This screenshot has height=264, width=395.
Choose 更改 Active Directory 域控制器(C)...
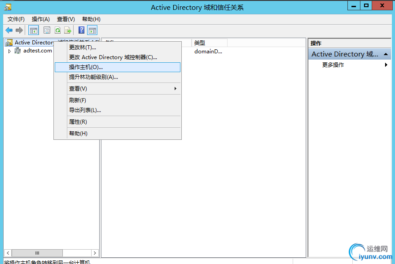(118, 57)
